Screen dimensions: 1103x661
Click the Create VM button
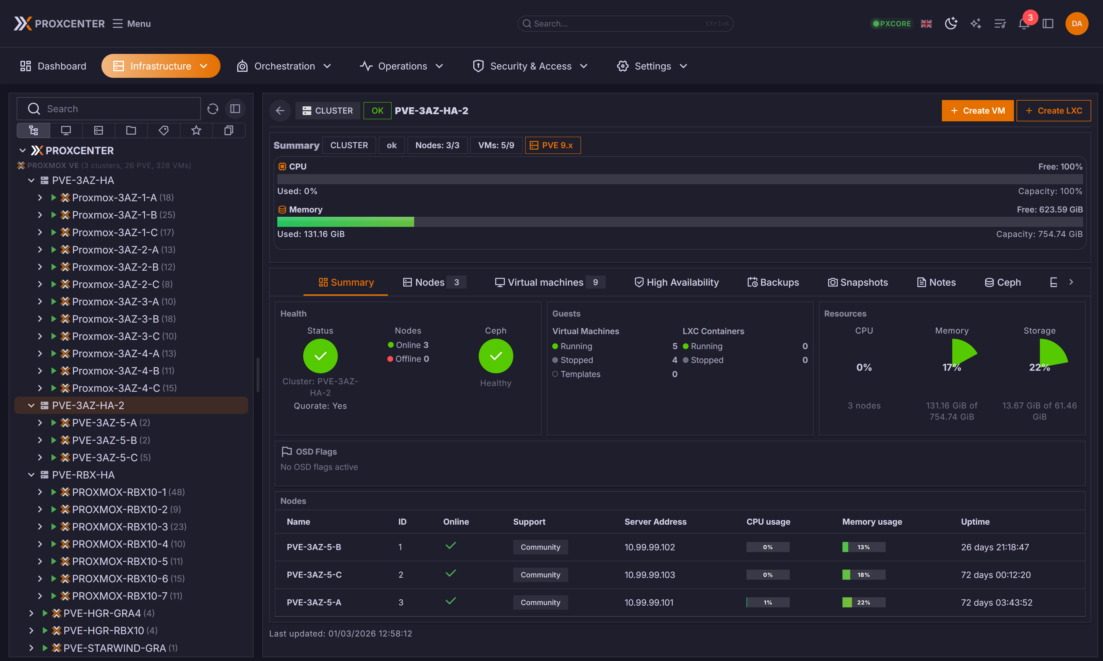pos(977,110)
